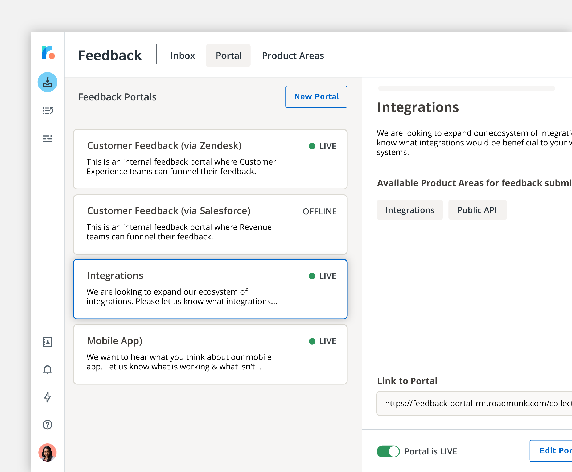This screenshot has width=572, height=472.
Task: Select the Public API product area tag
Action: 476,209
